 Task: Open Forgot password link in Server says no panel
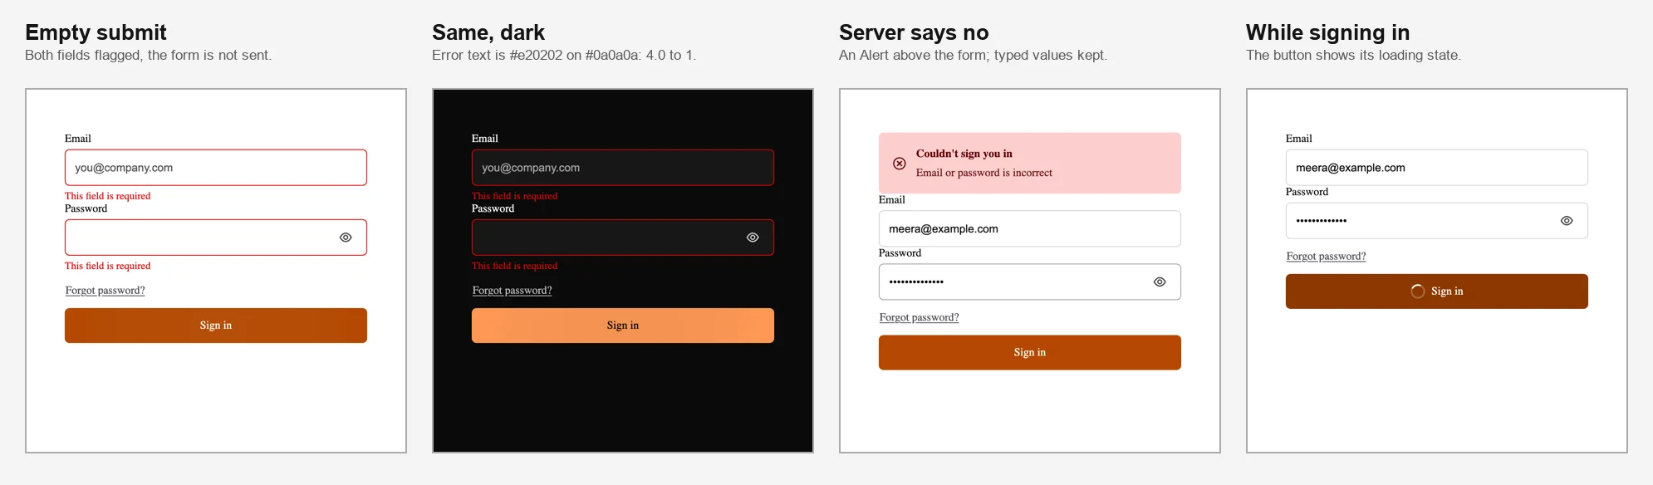pos(920,317)
